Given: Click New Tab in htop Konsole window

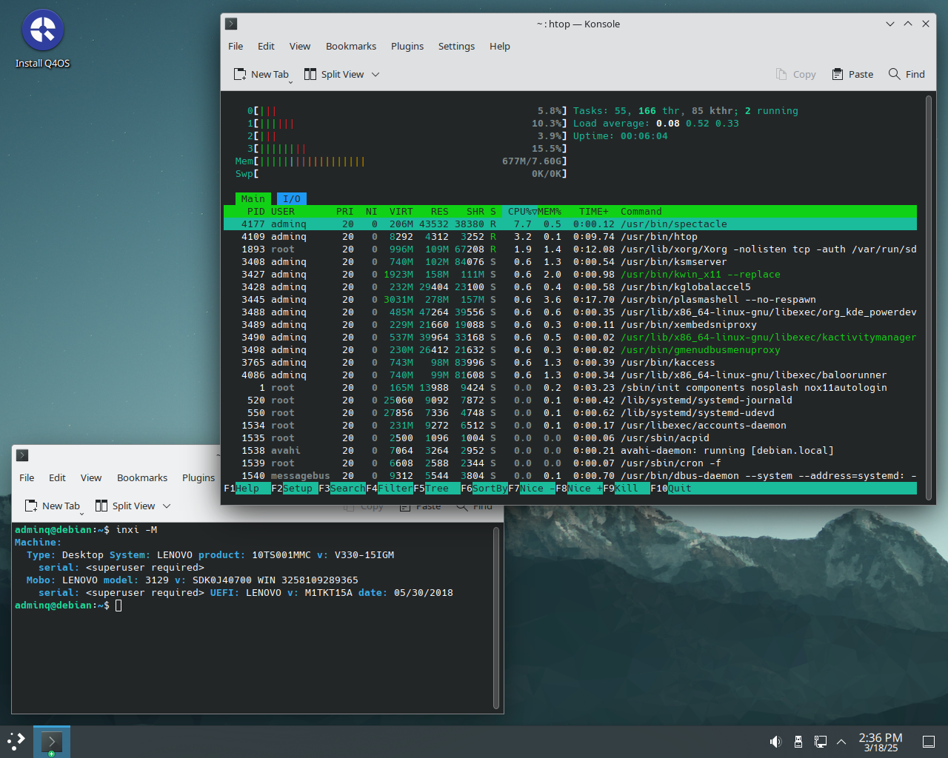Looking at the screenshot, I should point(261,74).
